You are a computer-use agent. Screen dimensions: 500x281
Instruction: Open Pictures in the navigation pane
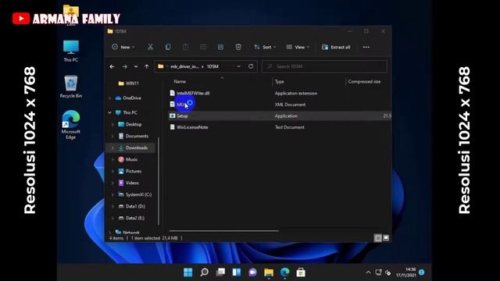[134, 172]
